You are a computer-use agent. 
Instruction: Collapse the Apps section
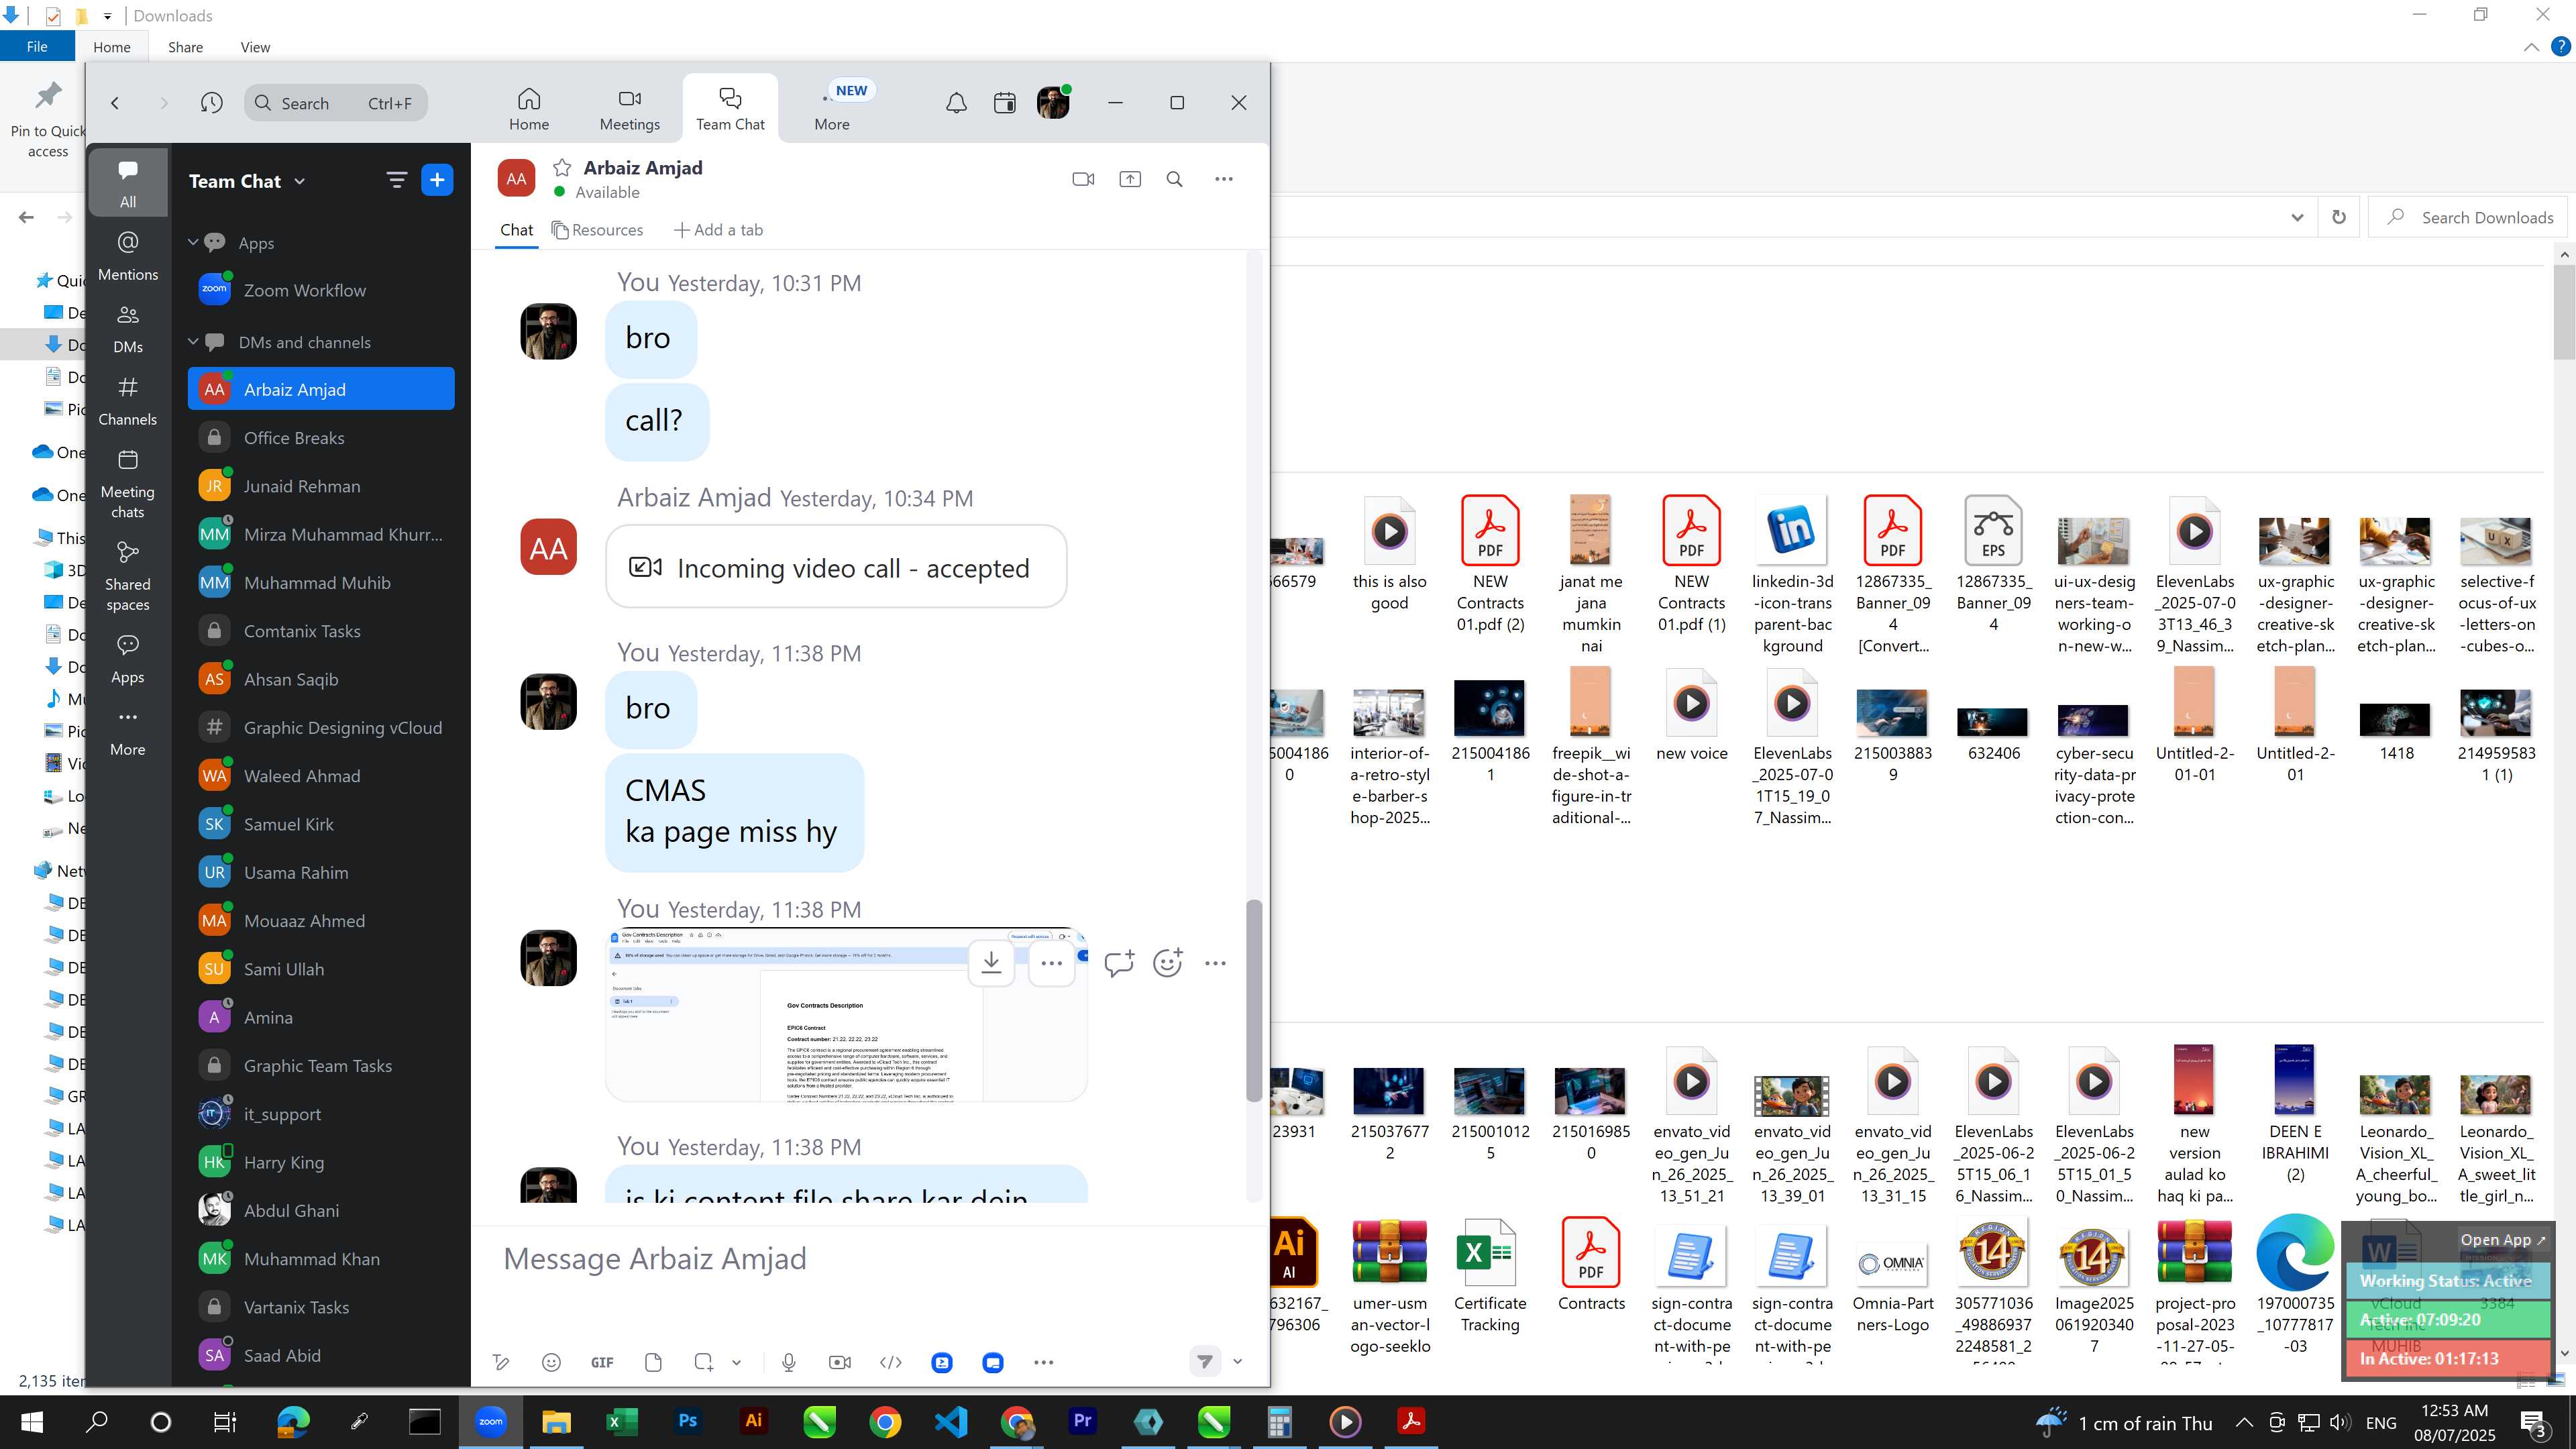[193, 242]
